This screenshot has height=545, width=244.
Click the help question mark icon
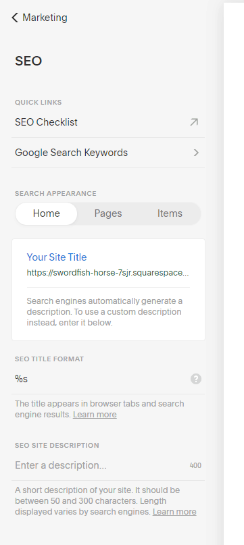(196, 379)
